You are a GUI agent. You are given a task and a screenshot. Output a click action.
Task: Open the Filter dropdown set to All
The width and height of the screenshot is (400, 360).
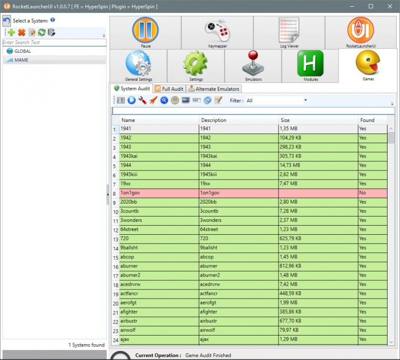click(277, 101)
